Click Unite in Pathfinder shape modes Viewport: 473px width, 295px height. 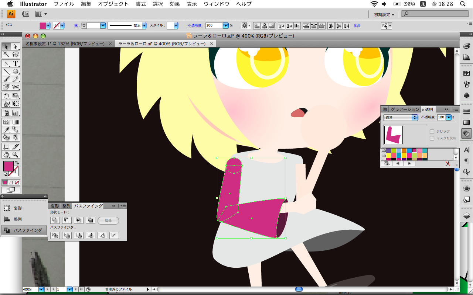click(x=55, y=220)
